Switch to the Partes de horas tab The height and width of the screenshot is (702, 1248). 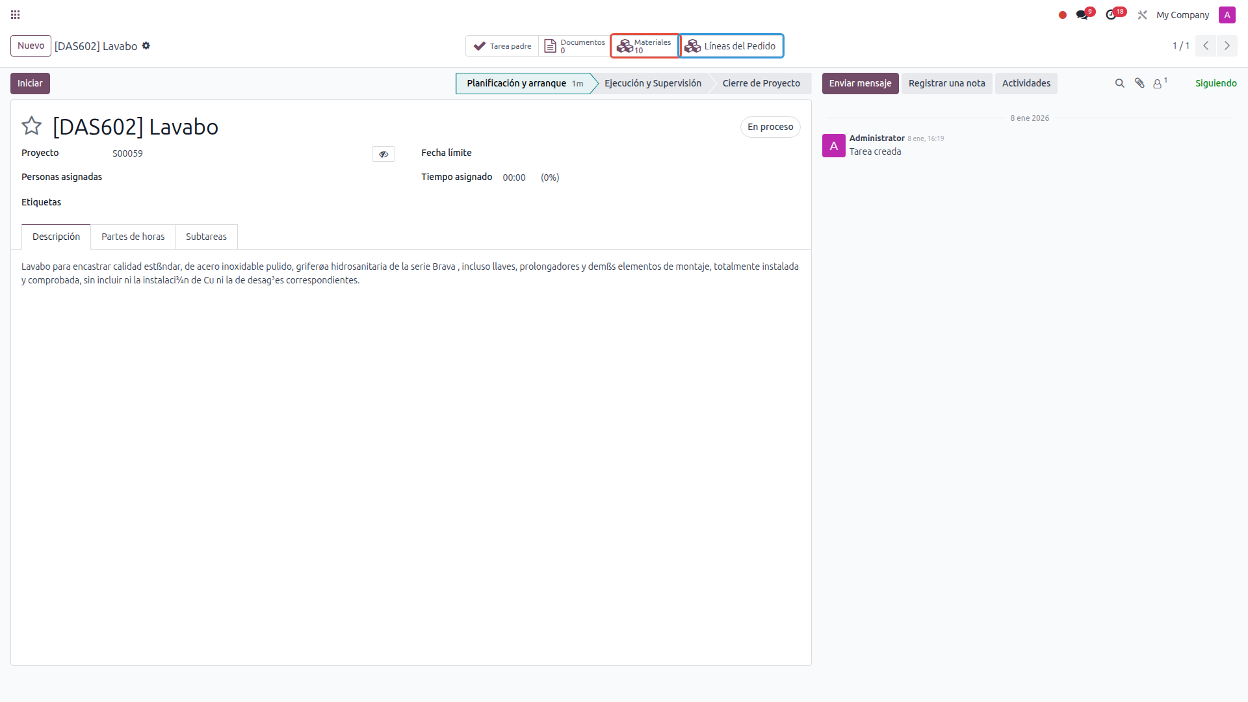133,237
